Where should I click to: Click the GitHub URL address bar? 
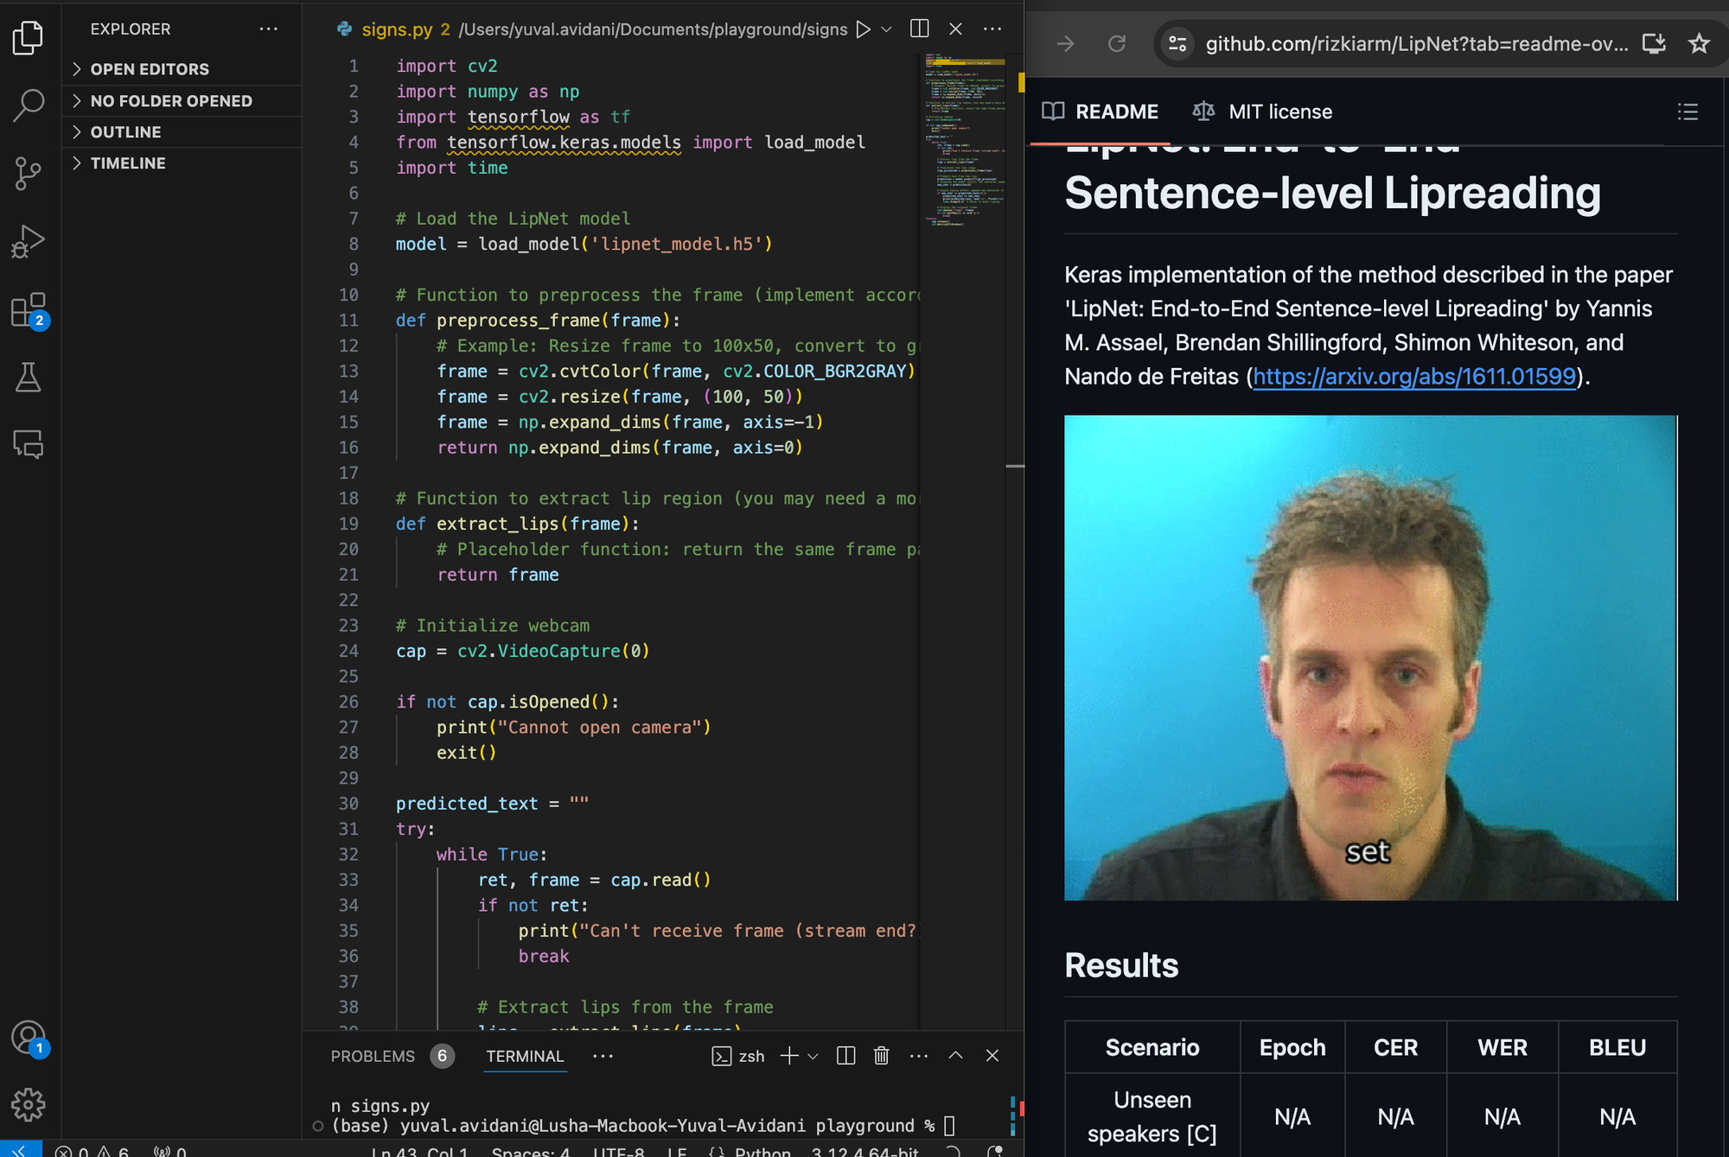pos(1415,43)
